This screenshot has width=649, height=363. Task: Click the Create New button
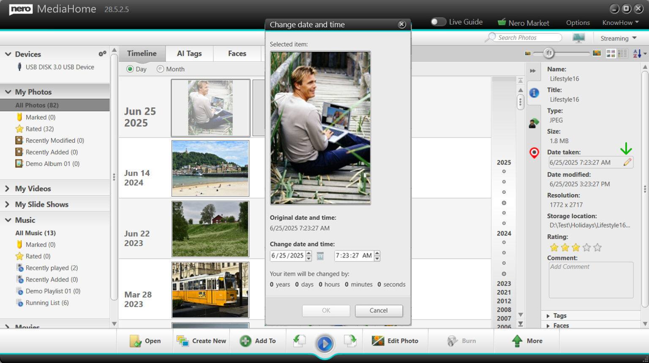tap(201, 341)
